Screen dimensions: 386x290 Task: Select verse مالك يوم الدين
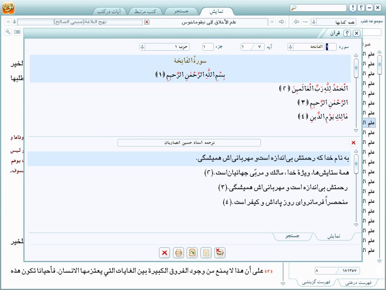(x=323, y=116)
